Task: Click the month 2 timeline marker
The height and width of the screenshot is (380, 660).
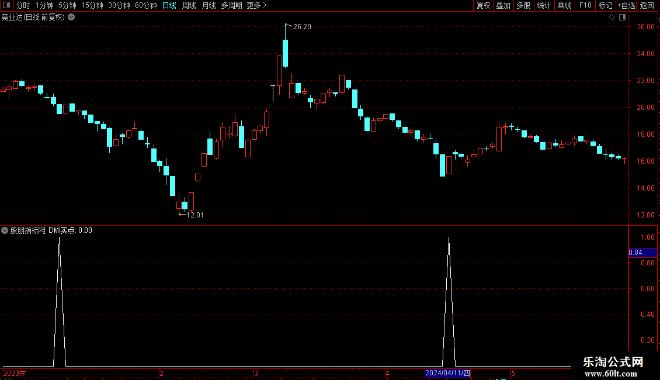Action: pyautogui.click(x=161, y=374)
